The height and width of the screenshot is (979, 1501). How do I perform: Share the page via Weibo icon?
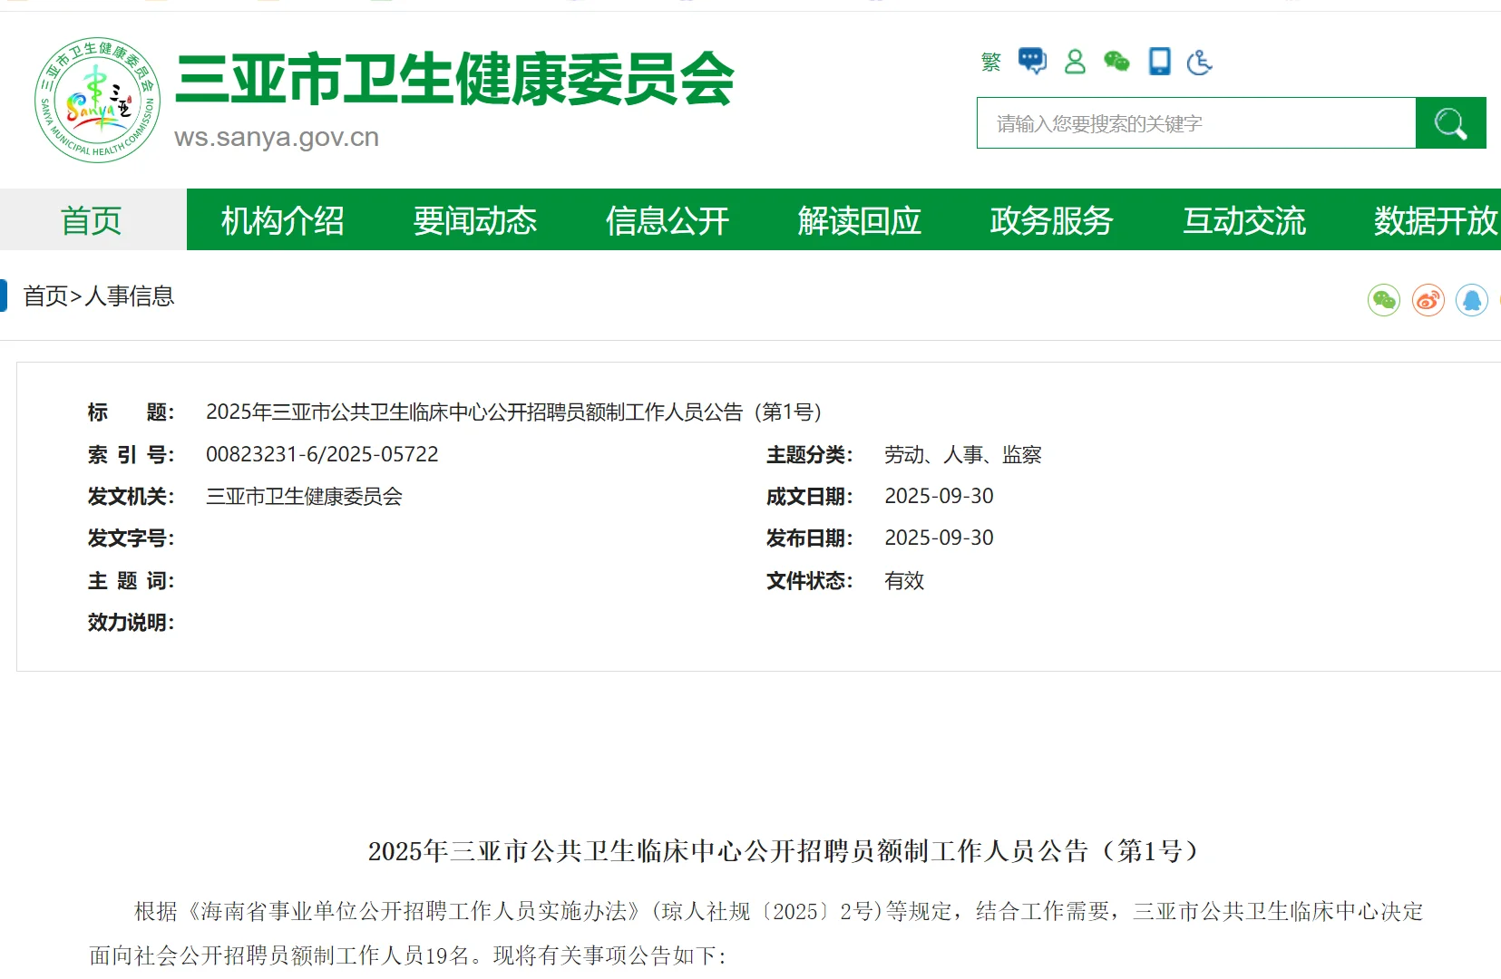(1428, 299)
